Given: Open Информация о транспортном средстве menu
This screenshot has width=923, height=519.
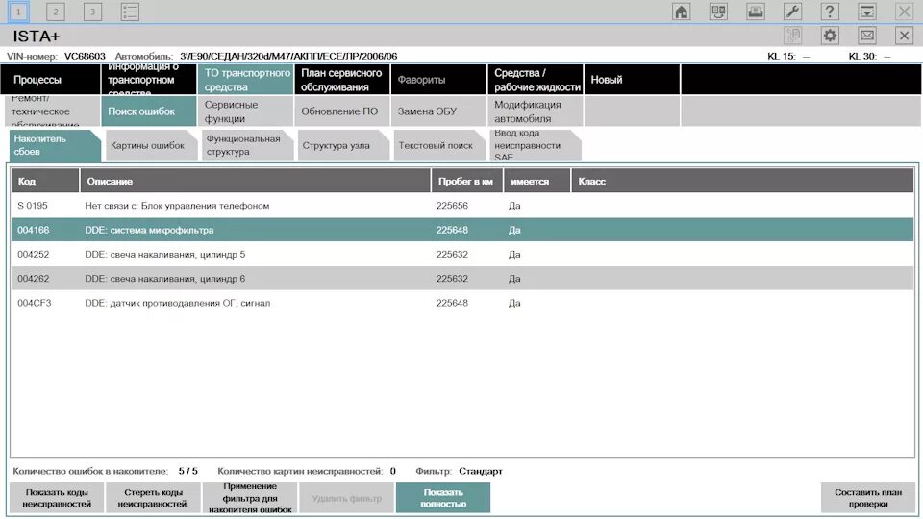Looking at the screenshot, I should (148, 80).
